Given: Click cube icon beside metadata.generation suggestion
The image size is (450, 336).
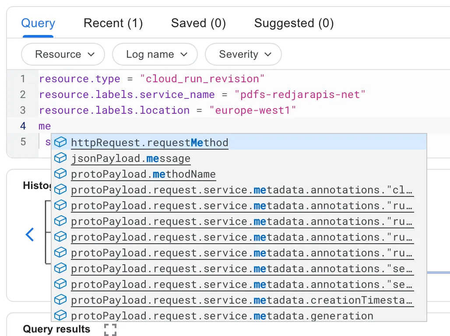Looking at the screenshot, I should (60, 315).
